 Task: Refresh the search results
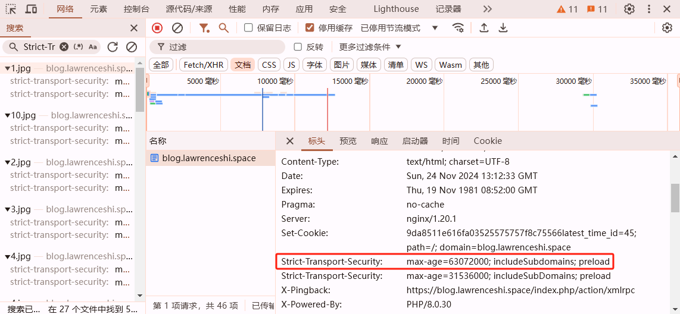(x=113, y=47)
